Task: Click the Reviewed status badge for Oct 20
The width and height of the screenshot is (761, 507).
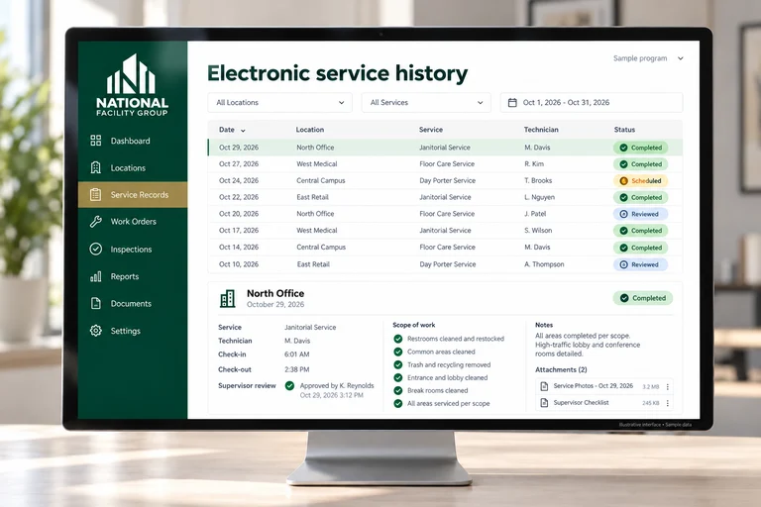Action: pyautogui.click(x=641, y=214)
